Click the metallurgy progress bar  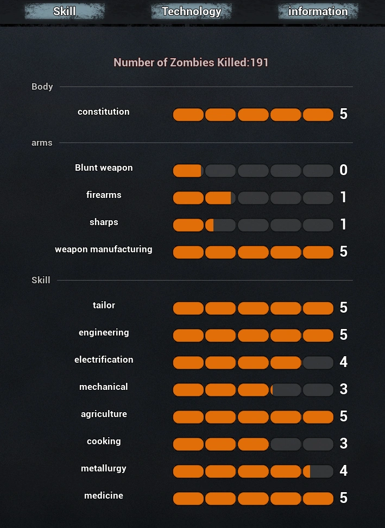pos(253,471)
